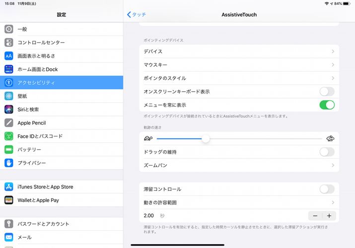Open Face IDとパスコード settings label
The image size is (355, 248).
tap(40, 136)
